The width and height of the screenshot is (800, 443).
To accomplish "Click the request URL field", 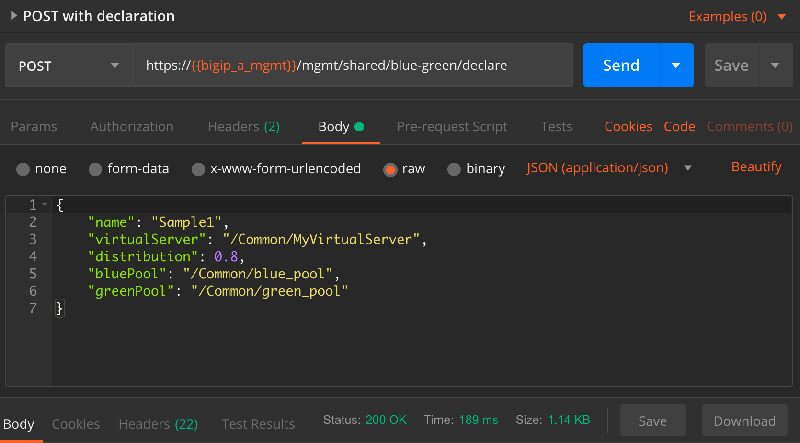I will point(353,66).
